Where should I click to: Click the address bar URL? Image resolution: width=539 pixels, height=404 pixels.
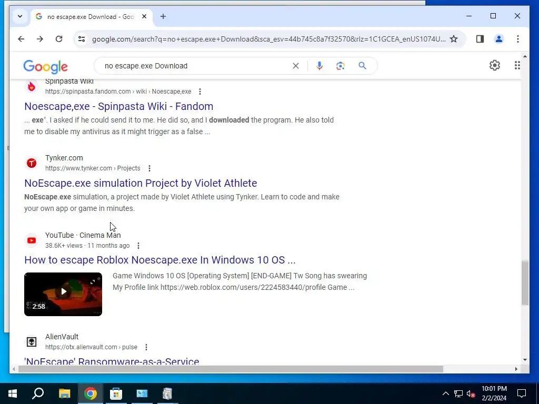pyautogui.click(x=268, y=39)
